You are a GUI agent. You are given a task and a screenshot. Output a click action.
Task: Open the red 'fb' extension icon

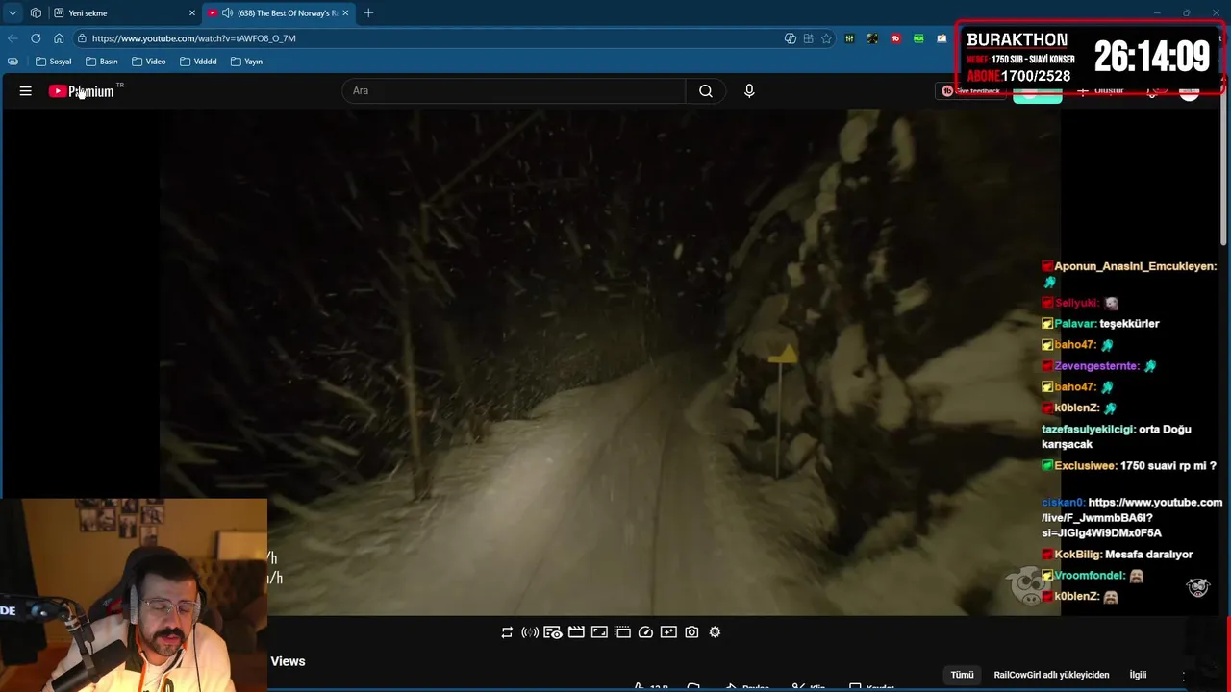(x=895, y=38)
